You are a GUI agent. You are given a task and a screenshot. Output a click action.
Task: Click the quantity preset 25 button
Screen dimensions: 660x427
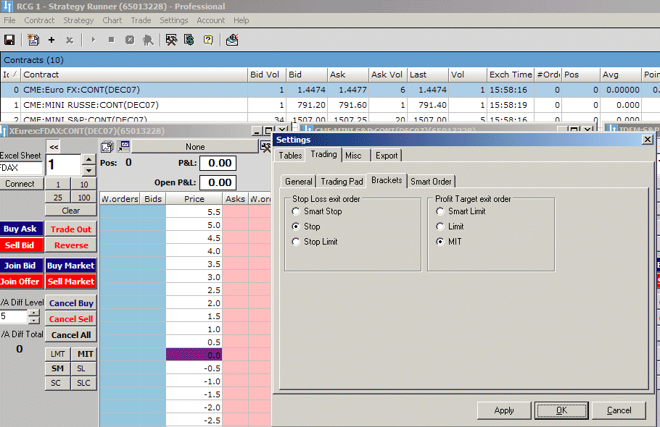(x=58, y=198)
